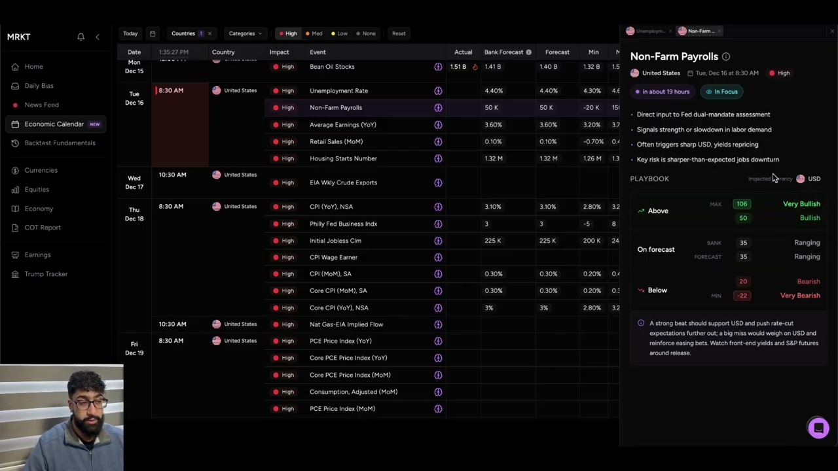The image size is (838, 471).
Task: Open the Categories dropdown
Action: 245,33
